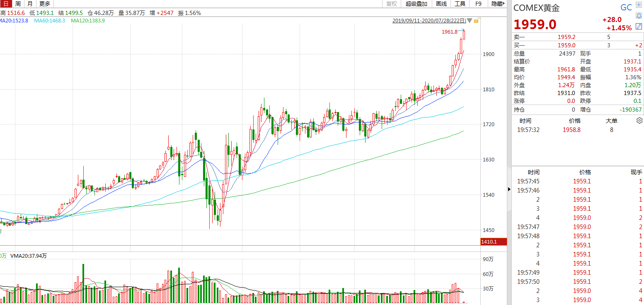
Task: Click the 增仓 value -190367
Action: [631, 110]
